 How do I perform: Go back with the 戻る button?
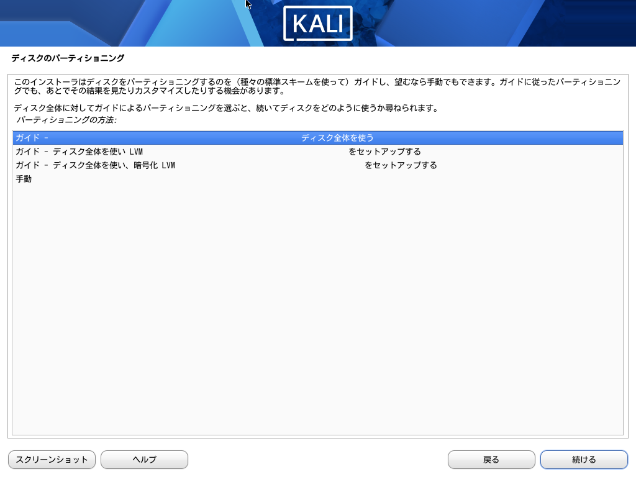click(491, 460)
